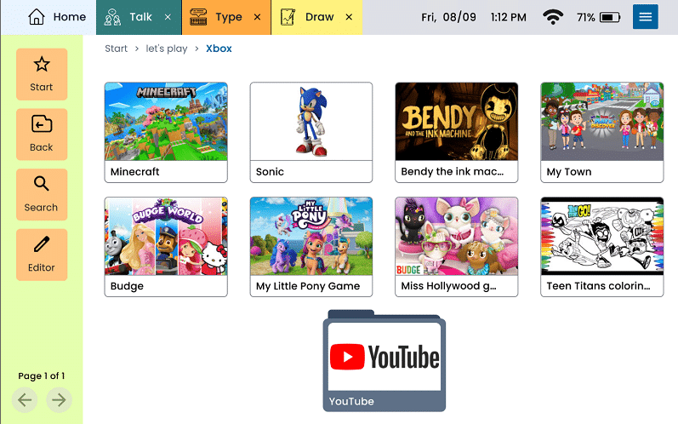Select the Sonic tile
This screenshot has height=424, width=678.
(x=311, y=132)
